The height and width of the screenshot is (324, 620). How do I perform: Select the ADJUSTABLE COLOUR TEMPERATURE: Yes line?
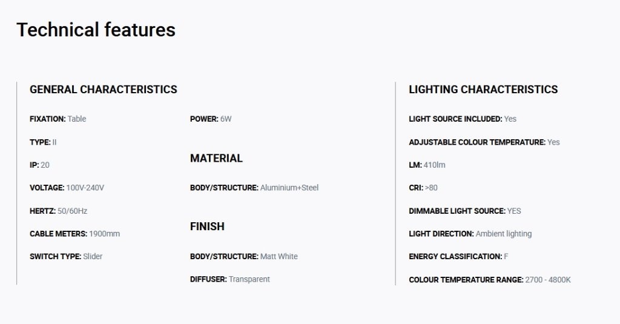[x=484, y=142]
